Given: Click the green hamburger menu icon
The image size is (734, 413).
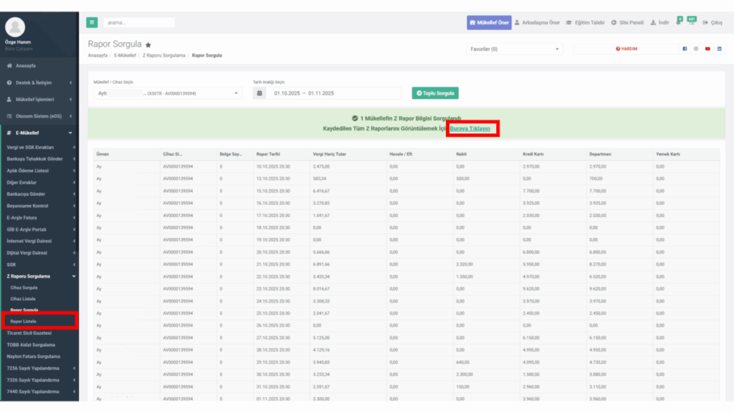Looking at the screenshot, I should 92,22.
